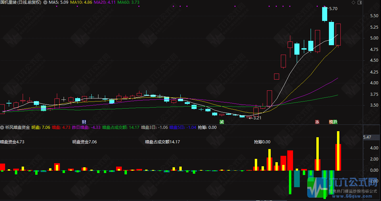Toggle the side panel layout icon
The height and width of the screenshot is (201, 381).
click(360, 3)
